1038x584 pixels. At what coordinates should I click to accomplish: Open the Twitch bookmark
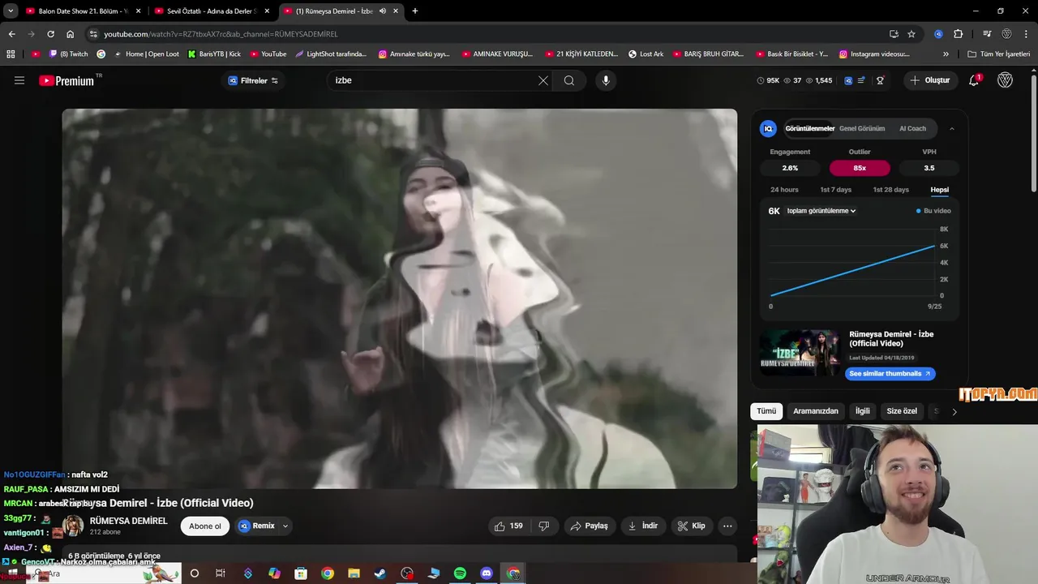click(69, 54)
